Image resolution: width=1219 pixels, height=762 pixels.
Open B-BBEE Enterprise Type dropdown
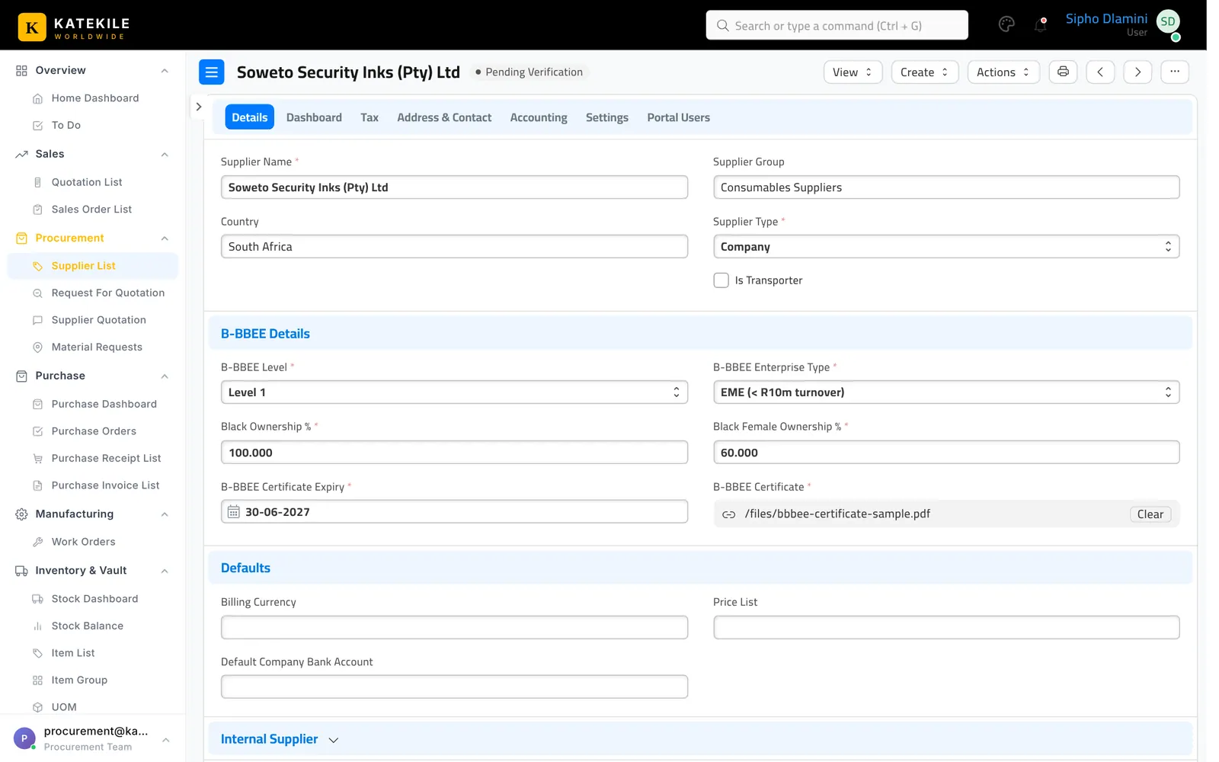point(946,392)
